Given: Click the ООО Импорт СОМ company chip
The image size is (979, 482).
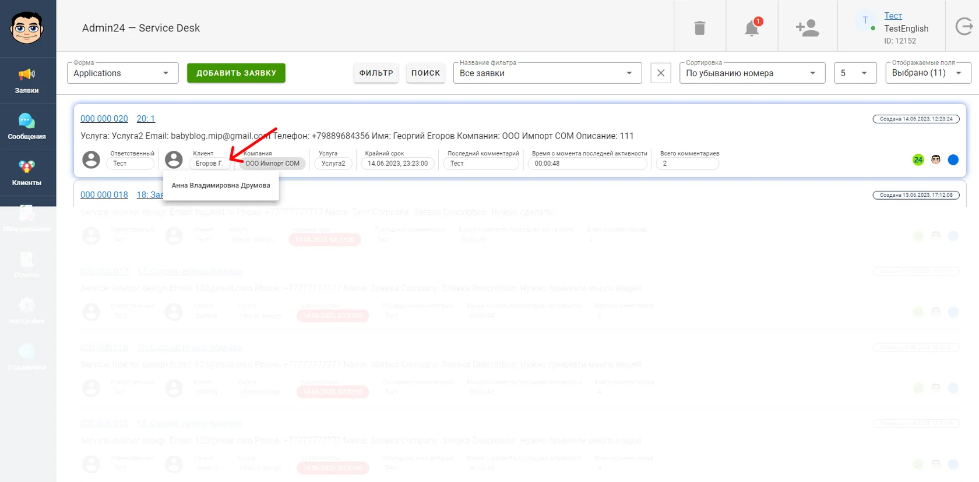Looking at the screenshot, I should click(272, 164).
